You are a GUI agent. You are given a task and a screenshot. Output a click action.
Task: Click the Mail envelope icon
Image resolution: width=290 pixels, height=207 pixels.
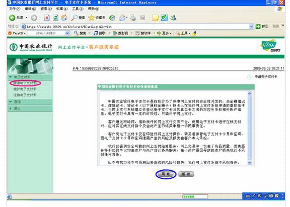point(122,18)
